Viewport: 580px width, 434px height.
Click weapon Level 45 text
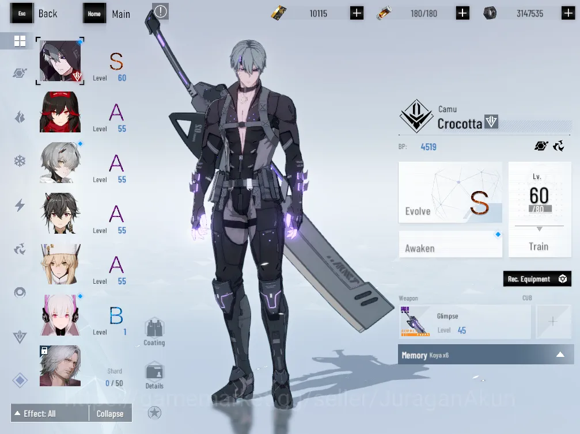coord(452,330)
